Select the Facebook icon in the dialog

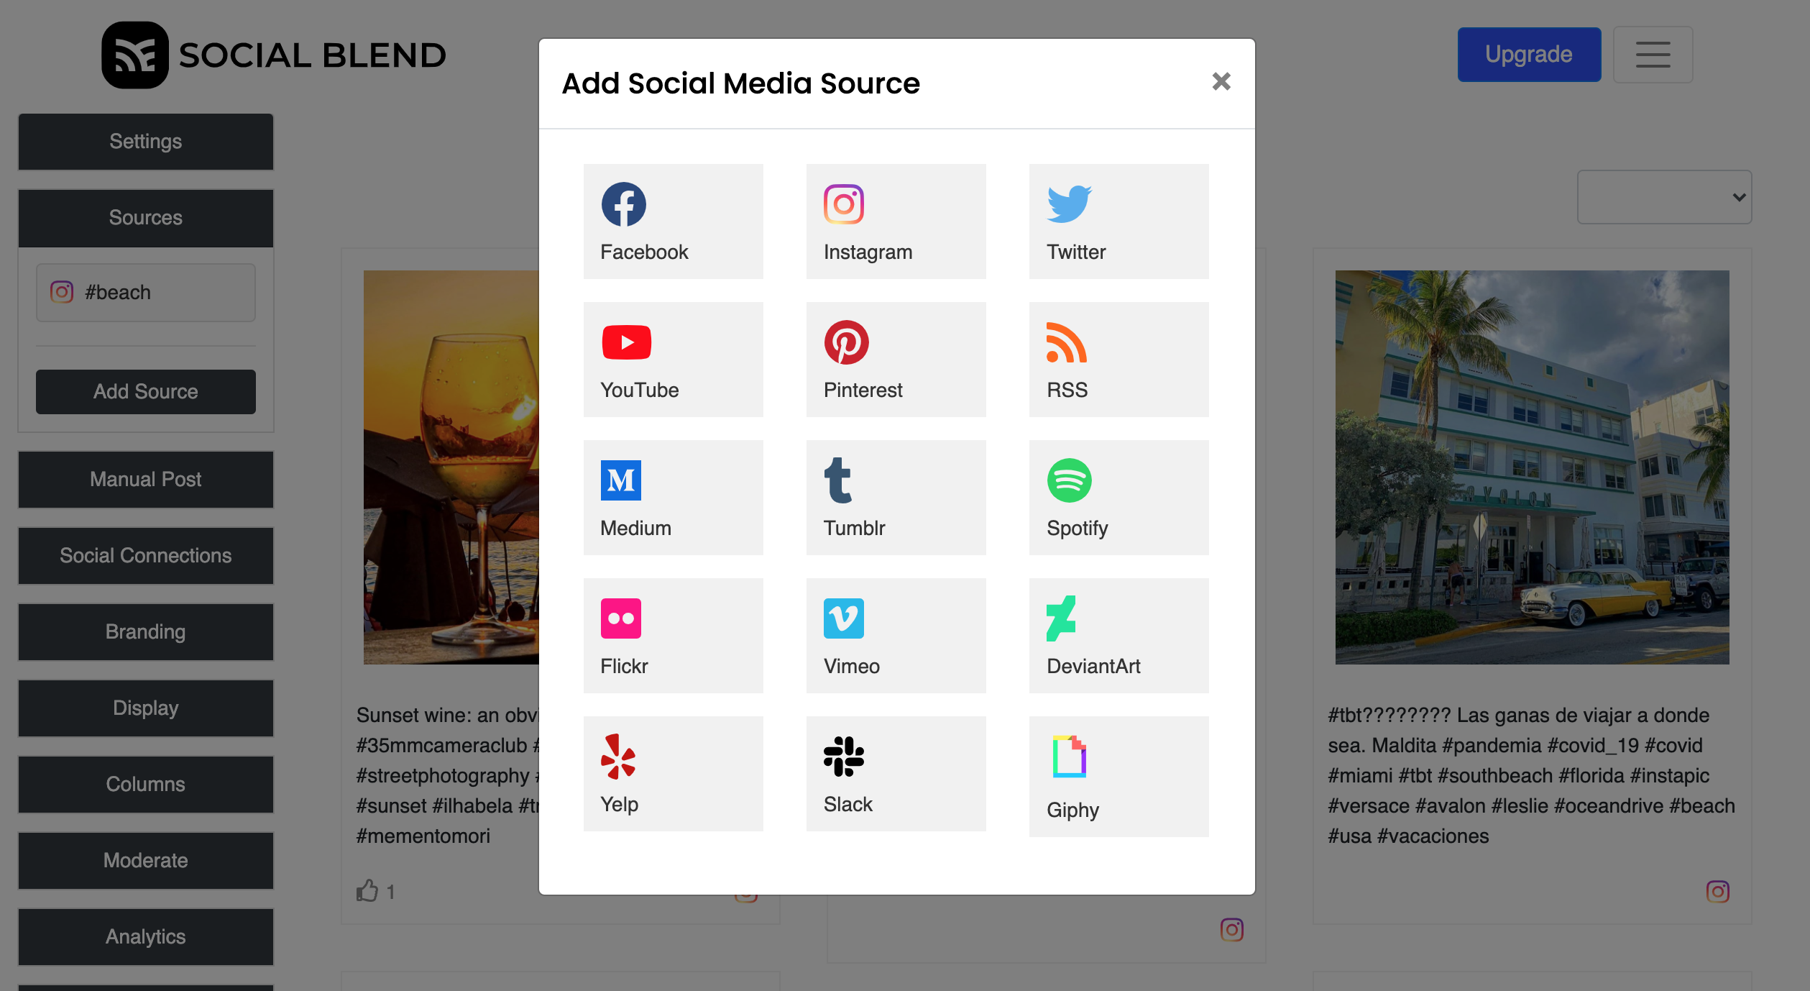point(623,204)
